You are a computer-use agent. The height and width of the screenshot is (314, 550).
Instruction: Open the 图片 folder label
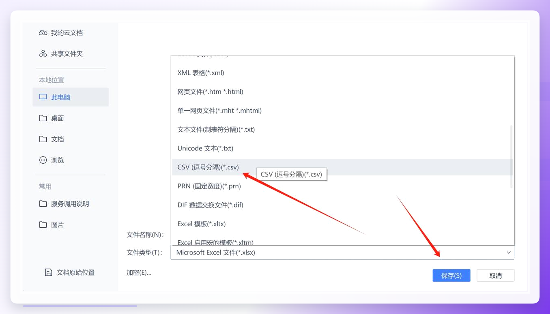[x=58, y=224]
